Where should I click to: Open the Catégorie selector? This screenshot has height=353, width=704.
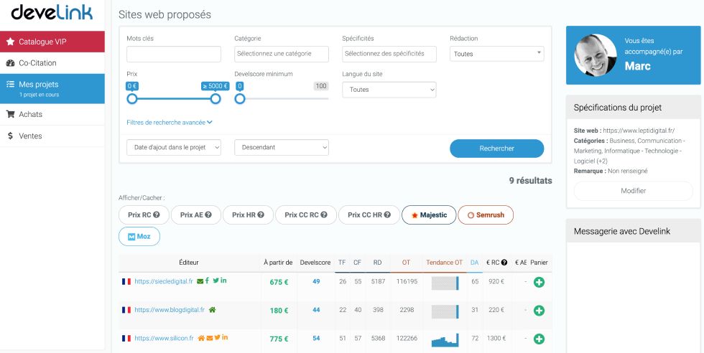tap(282, 54)
